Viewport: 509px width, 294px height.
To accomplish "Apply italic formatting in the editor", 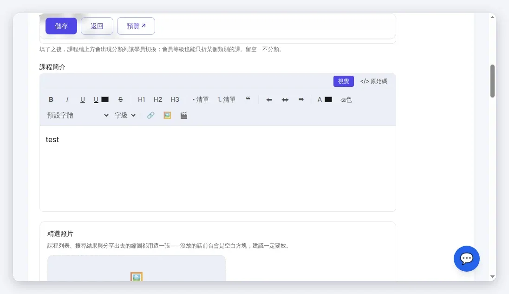I will [x=67, y=99].
